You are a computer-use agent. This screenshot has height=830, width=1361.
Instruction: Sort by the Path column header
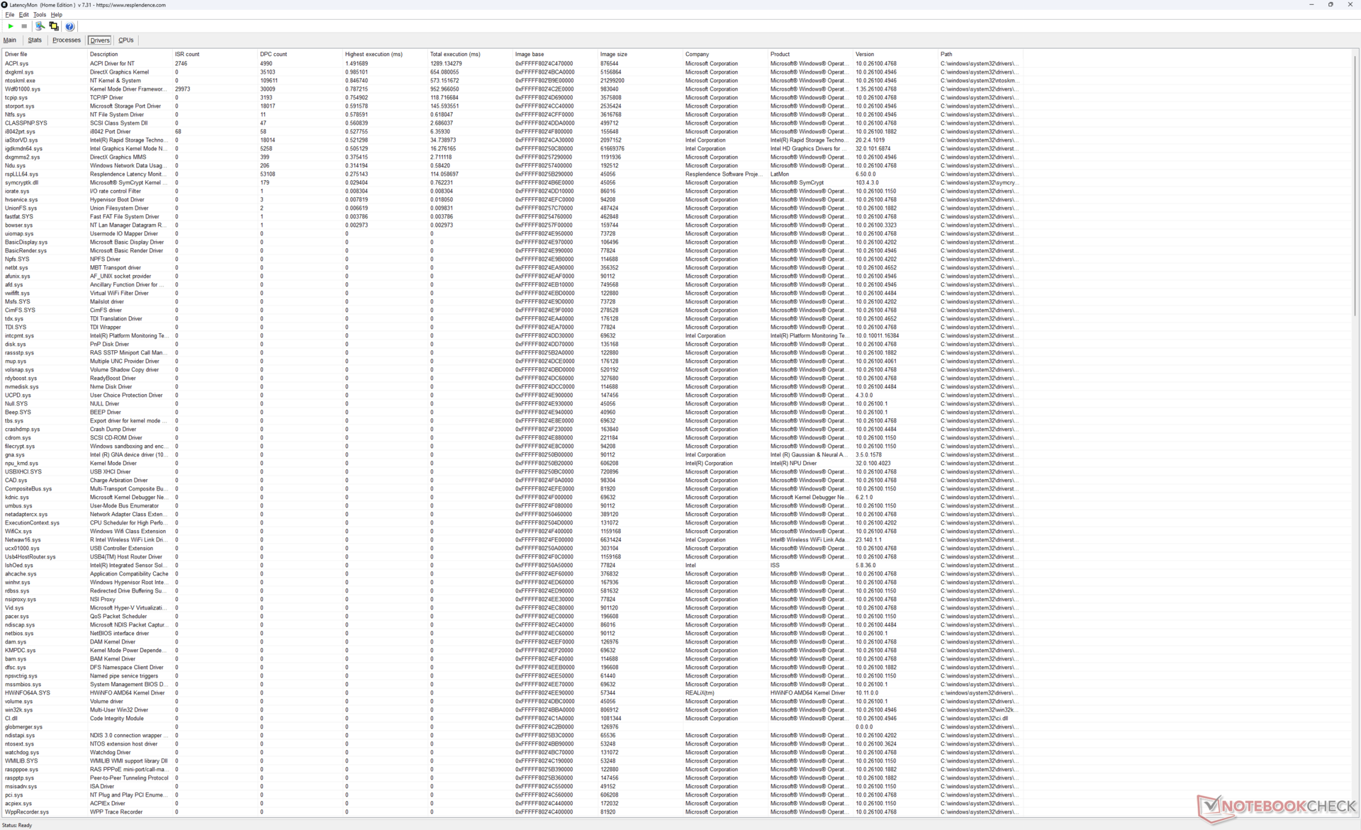980,54
